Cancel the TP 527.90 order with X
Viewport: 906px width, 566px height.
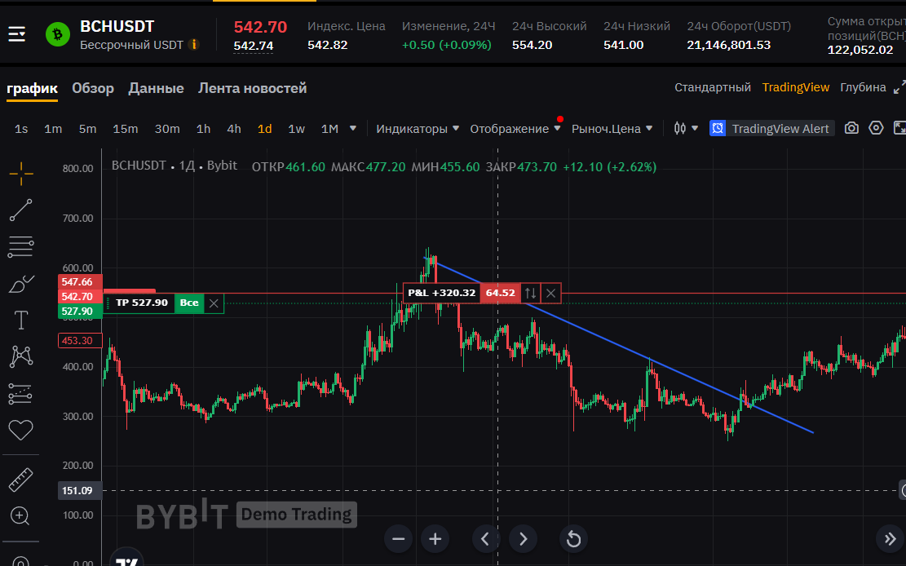(x=214, y=303)
